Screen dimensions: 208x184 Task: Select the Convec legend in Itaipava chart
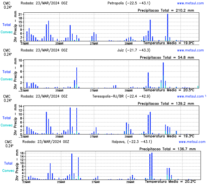[x=8, y=170]
